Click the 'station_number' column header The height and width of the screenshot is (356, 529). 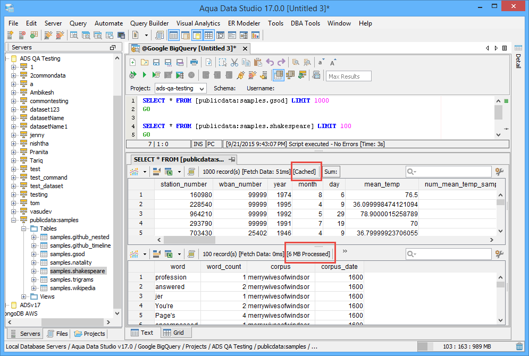[x=183, y=184]
